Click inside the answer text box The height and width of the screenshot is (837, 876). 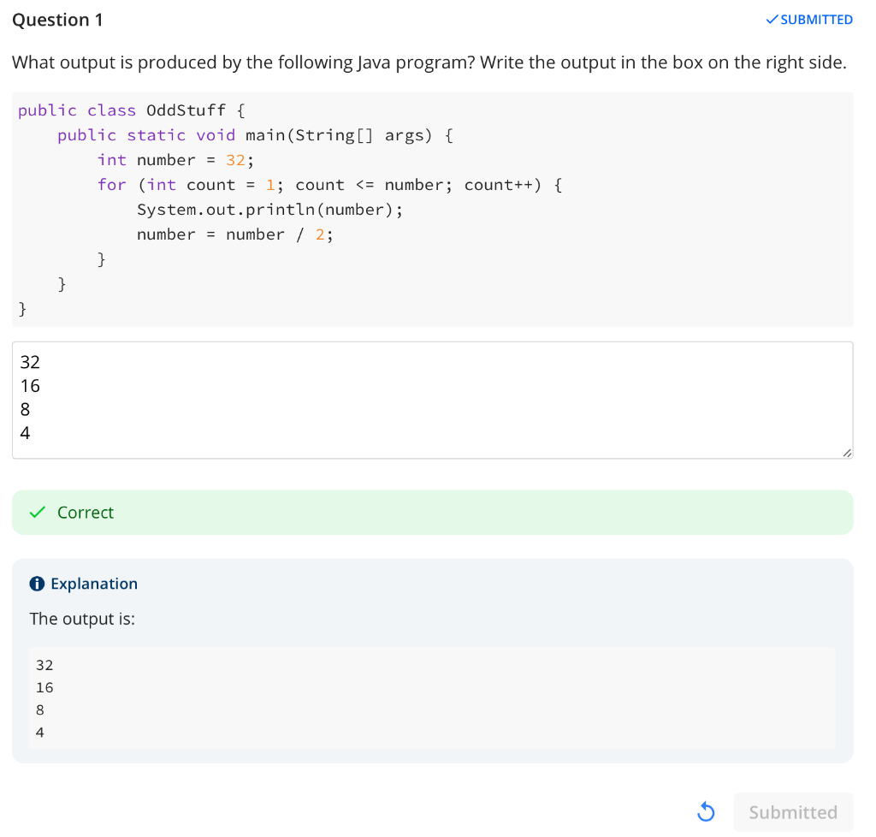click(428, 398)
